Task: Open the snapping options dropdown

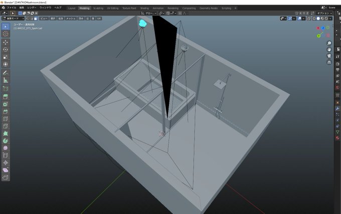Action: (174, 13)
